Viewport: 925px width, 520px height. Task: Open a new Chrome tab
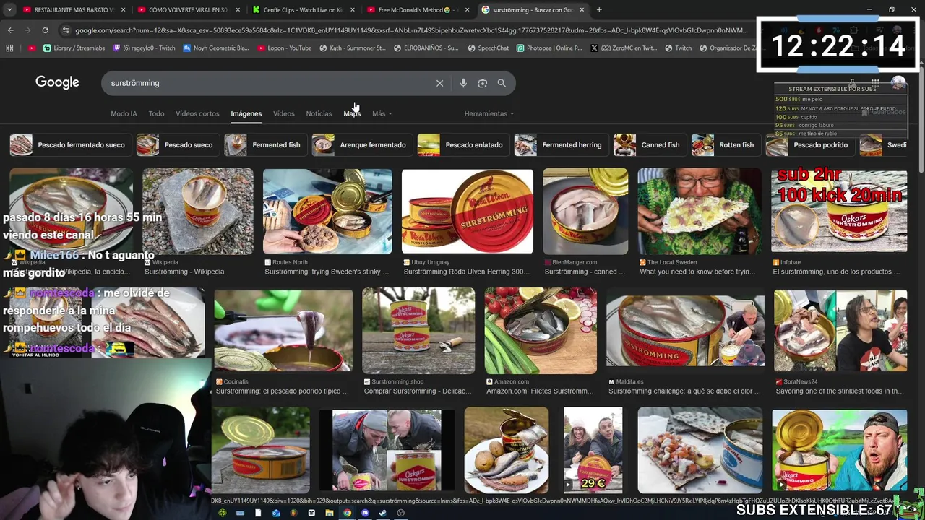coord(599,10)
